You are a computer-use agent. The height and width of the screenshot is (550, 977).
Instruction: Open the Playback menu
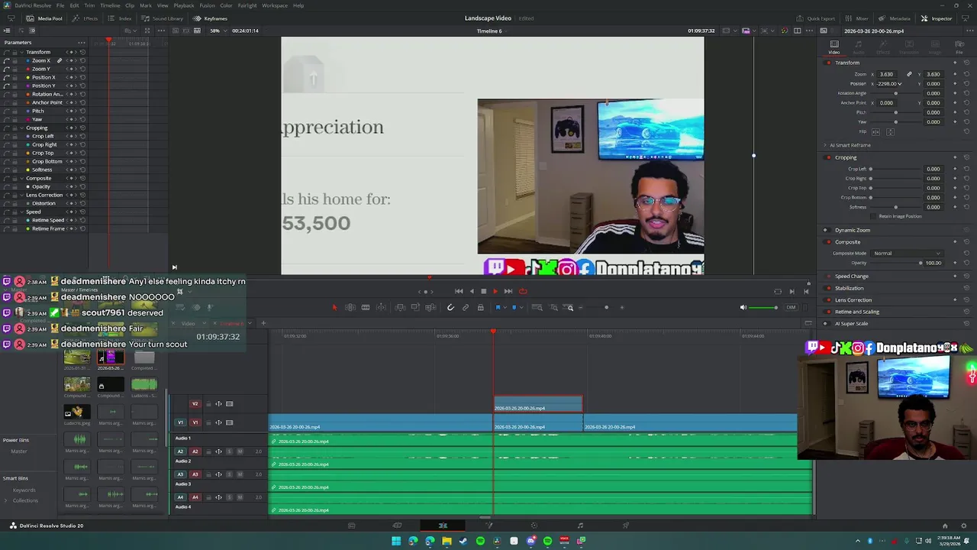pyautogui.click(x=184, y=5)
